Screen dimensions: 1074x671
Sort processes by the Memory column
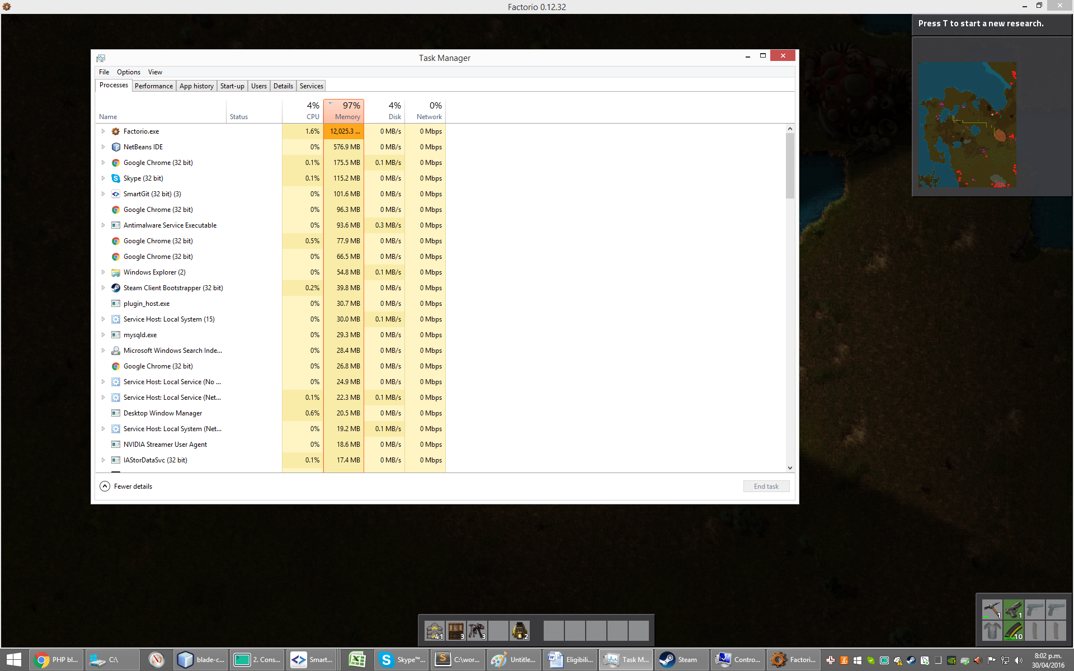click(x=343, y=111)
